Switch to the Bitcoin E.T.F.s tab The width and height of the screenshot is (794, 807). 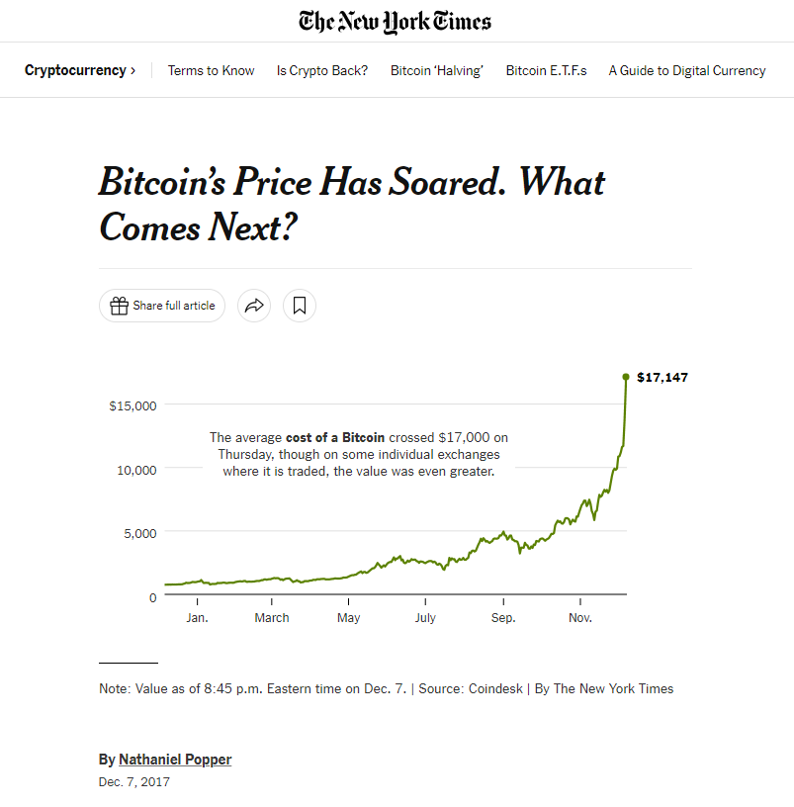point(546,70)
